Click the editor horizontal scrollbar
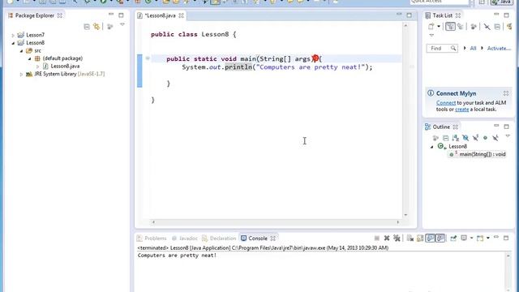This screenshot has height=292, width=519. [x=276, y=222]
